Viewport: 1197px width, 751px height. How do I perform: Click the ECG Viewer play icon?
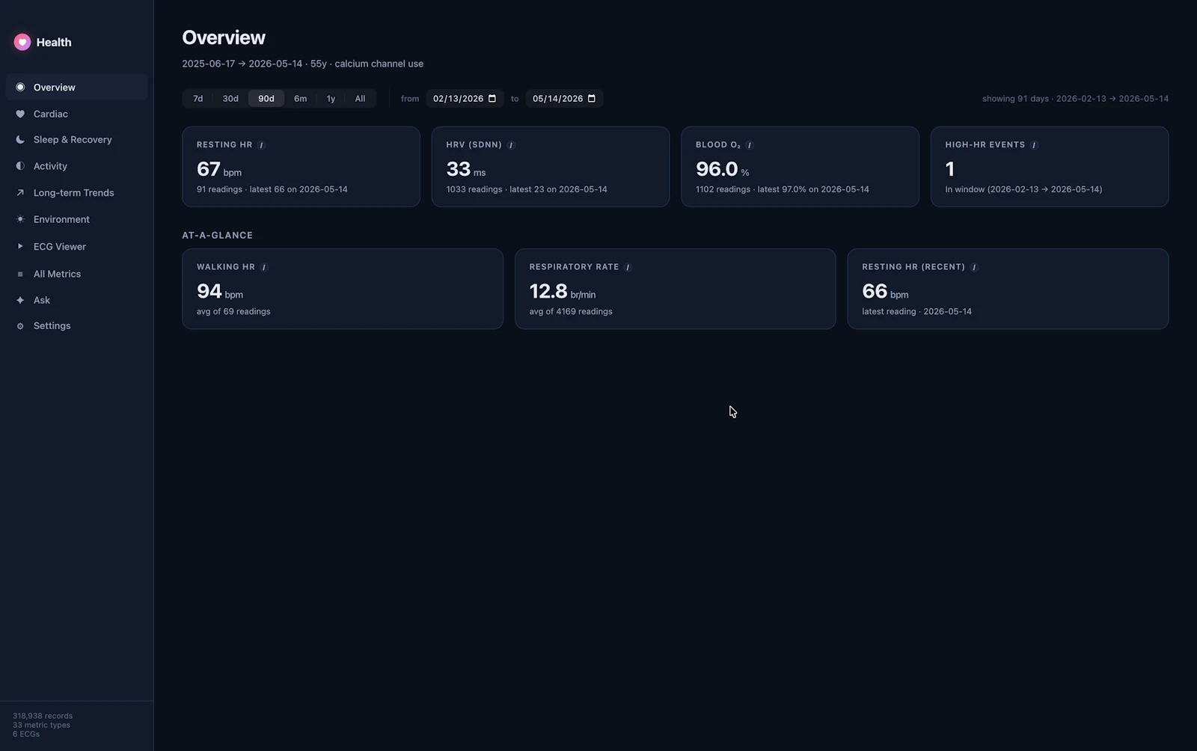pyautogui.click(x=20, y=246)
